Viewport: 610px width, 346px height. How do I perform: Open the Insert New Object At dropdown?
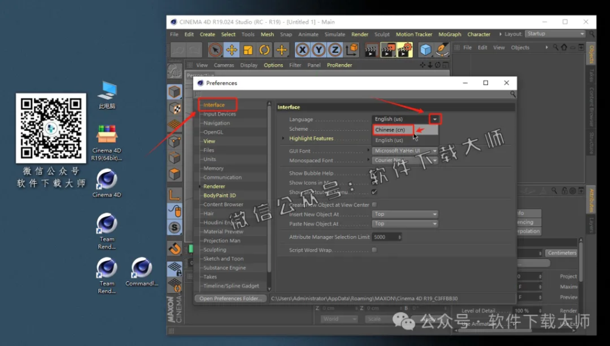405,214
